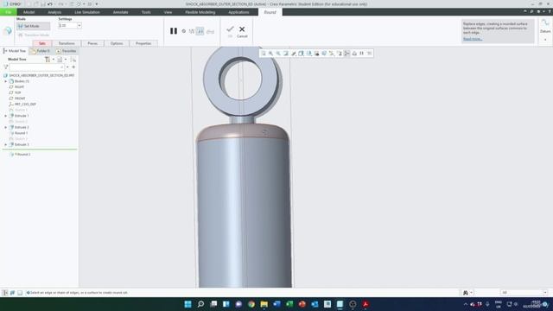Click the add filter plus icon
The image size is (553, 311).
point(73,67)
